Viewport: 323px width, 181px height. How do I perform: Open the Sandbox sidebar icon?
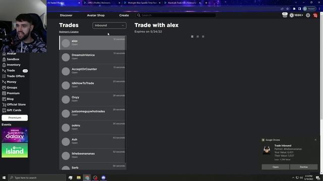click(x=4, y=59)
